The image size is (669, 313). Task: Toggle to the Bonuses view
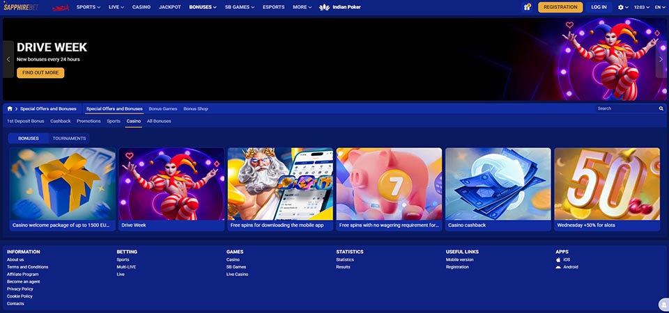click(28, 138)
